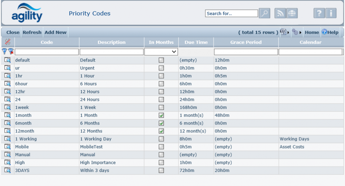Click Add New in the toolbar
Image resolution: width=345 pixels, height=186 pixels.
click(x=56, y=32)
